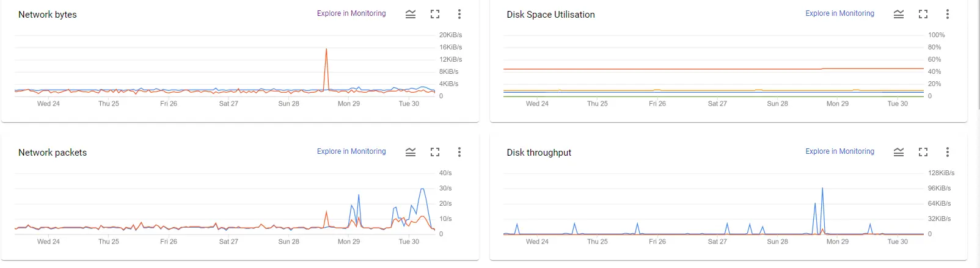Toggle legend icon on Network packets chart
This screenshot has height=268, width=980.
coord(411,152)
